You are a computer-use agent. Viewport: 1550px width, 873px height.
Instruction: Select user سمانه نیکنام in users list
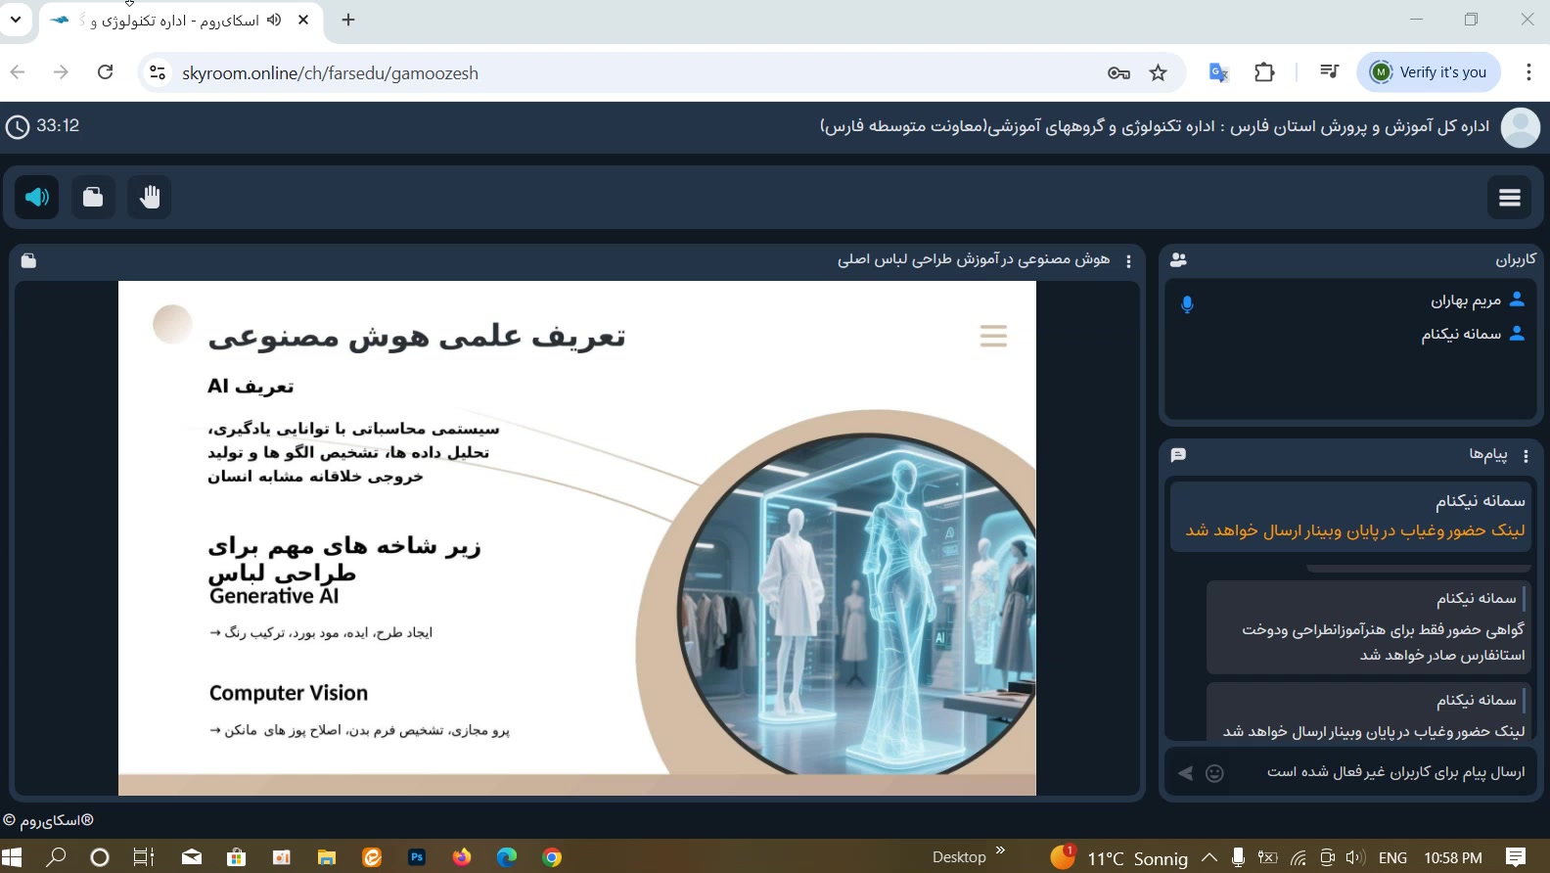(x=1460, y=335)
